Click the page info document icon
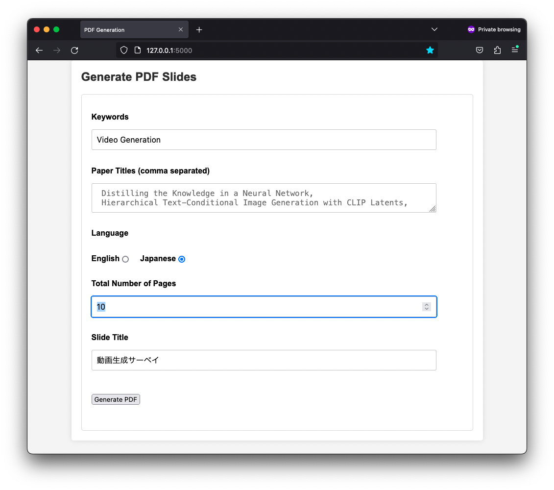554x490 pixels. click(x=138, y=50)
